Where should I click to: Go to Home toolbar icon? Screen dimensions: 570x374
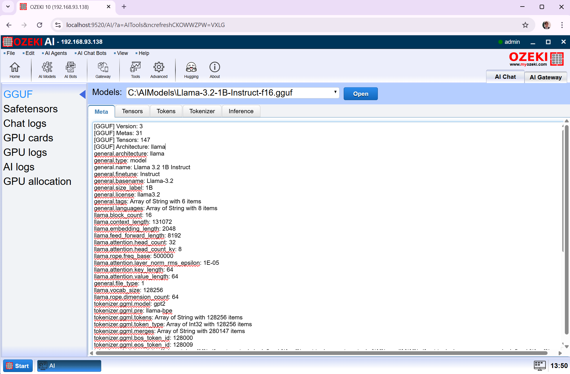point(15,70)
